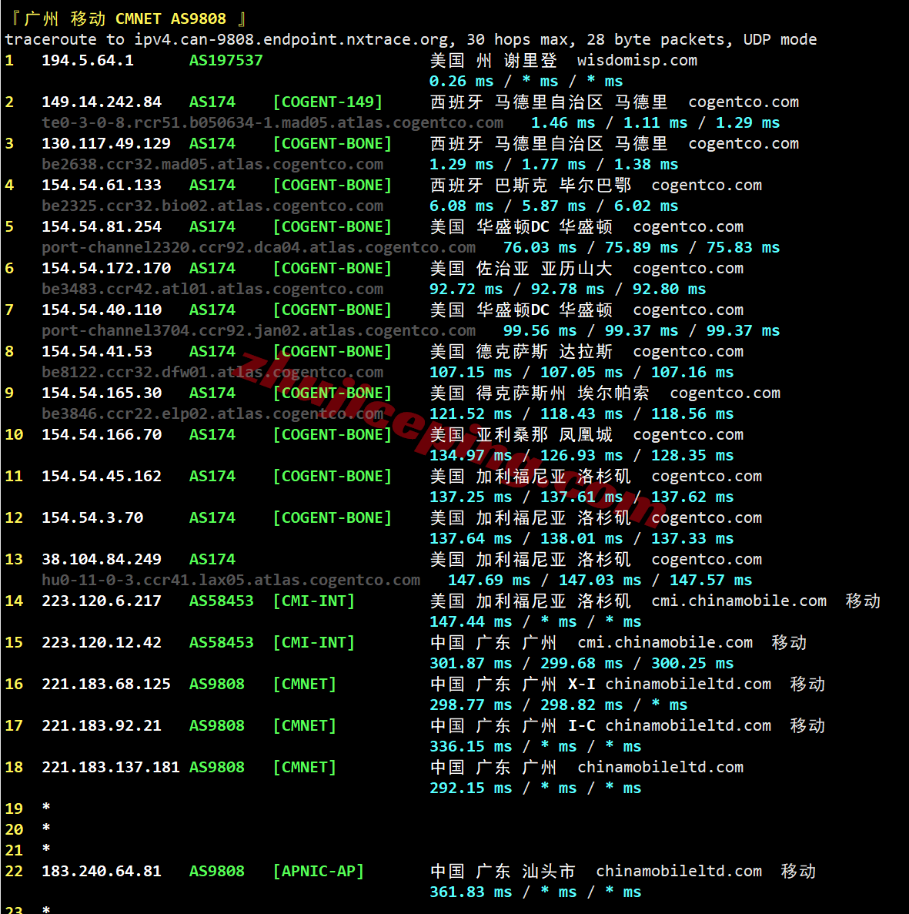Viewport: 909px width, 914px height.
Task: Click hostname ipv4.can-9808.endpoint.nxtrace.org
Action: (292, 39)
